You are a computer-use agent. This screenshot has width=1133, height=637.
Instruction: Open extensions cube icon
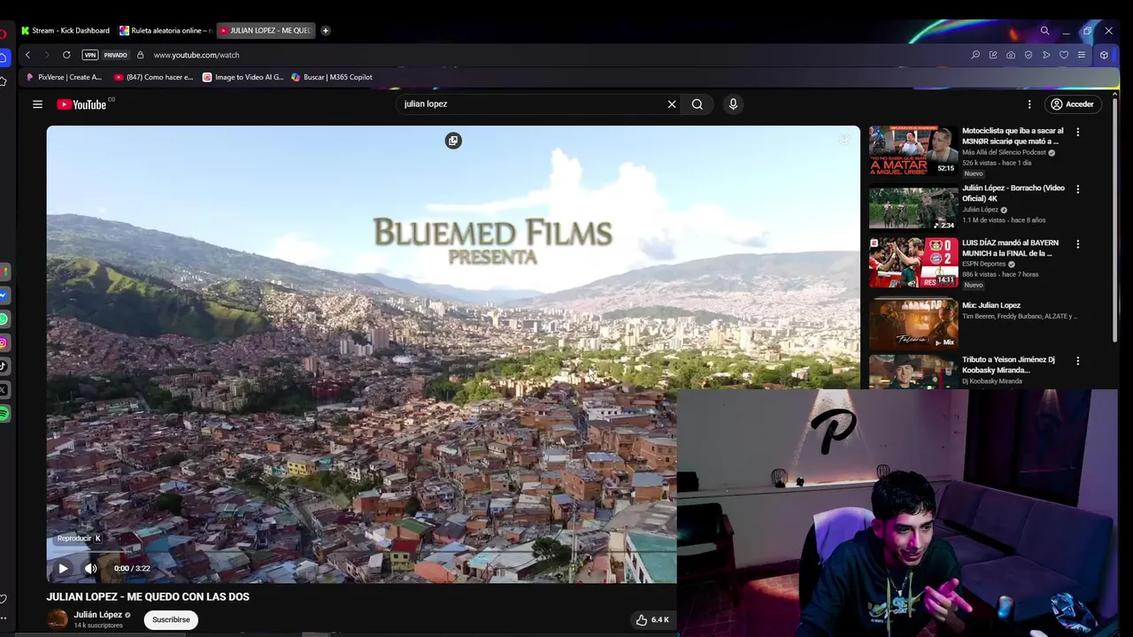pos(1104,55)
